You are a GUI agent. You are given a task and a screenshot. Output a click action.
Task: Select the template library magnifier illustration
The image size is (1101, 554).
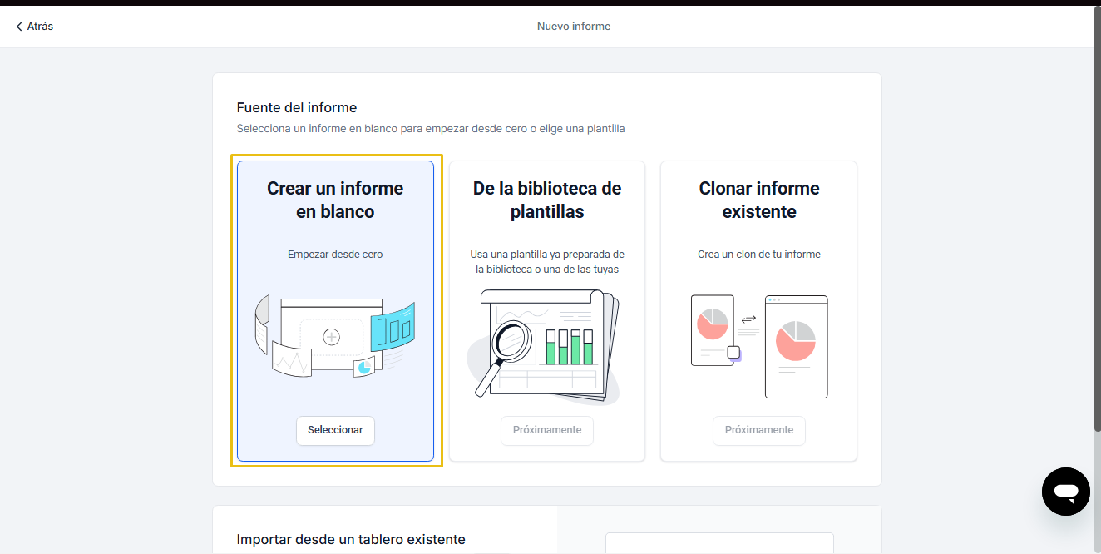coord(545,347)
